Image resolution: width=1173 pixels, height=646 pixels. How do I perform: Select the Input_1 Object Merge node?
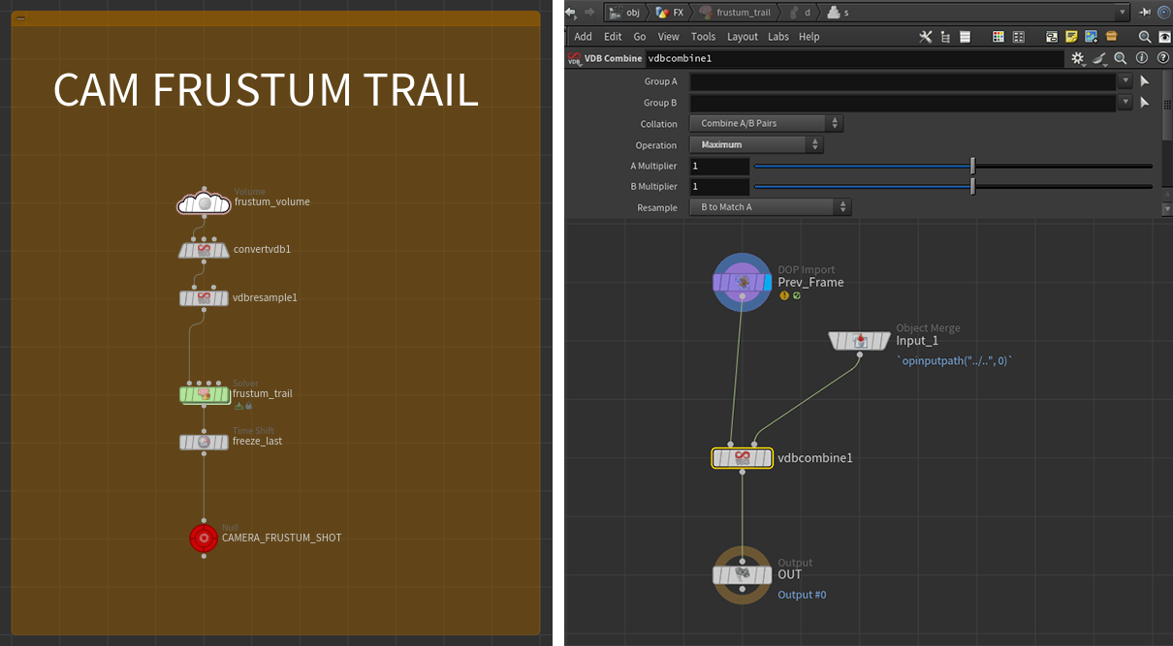coord(859,340)
